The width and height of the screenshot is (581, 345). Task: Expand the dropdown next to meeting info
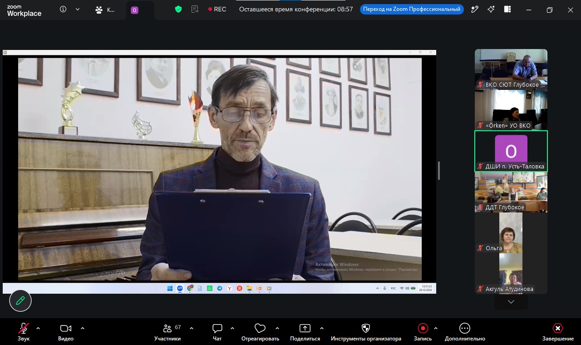pyautogui.click(x=78, y=9)
